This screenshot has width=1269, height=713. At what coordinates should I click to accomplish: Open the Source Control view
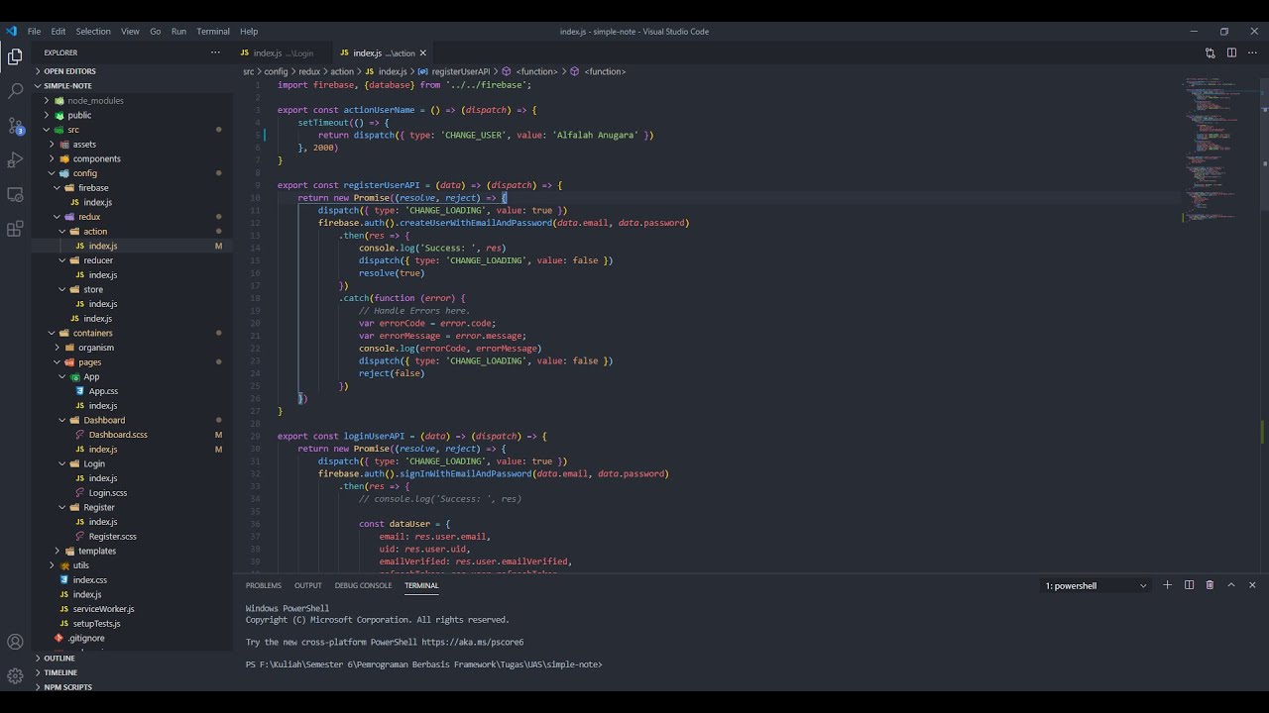15,126
